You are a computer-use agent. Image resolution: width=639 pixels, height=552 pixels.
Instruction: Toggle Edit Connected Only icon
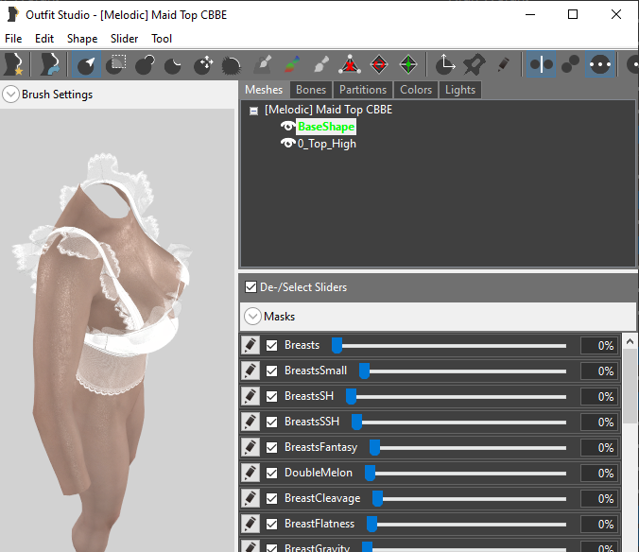click(x=571, y=64)
